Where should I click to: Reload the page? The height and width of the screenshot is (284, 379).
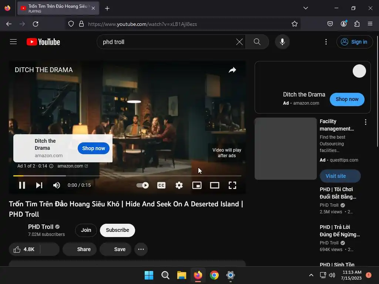[36, 24]
